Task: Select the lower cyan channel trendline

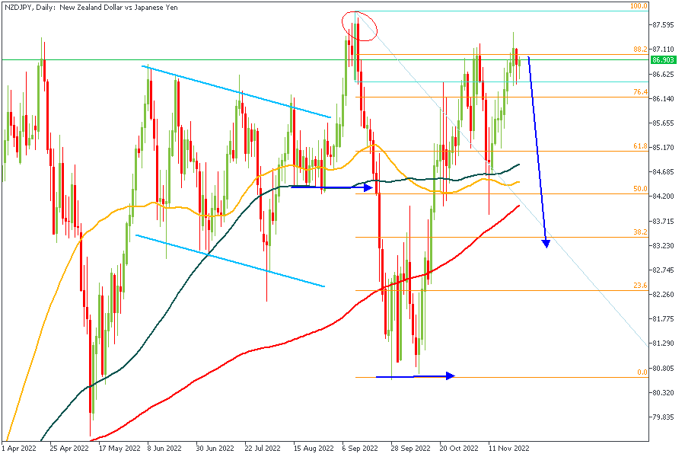Action: tap(230, 260)
